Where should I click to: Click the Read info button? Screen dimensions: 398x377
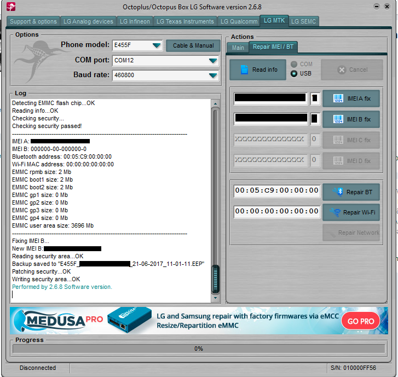tap(258, 70)
